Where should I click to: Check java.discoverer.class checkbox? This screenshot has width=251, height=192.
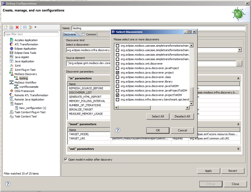point(118,77)
